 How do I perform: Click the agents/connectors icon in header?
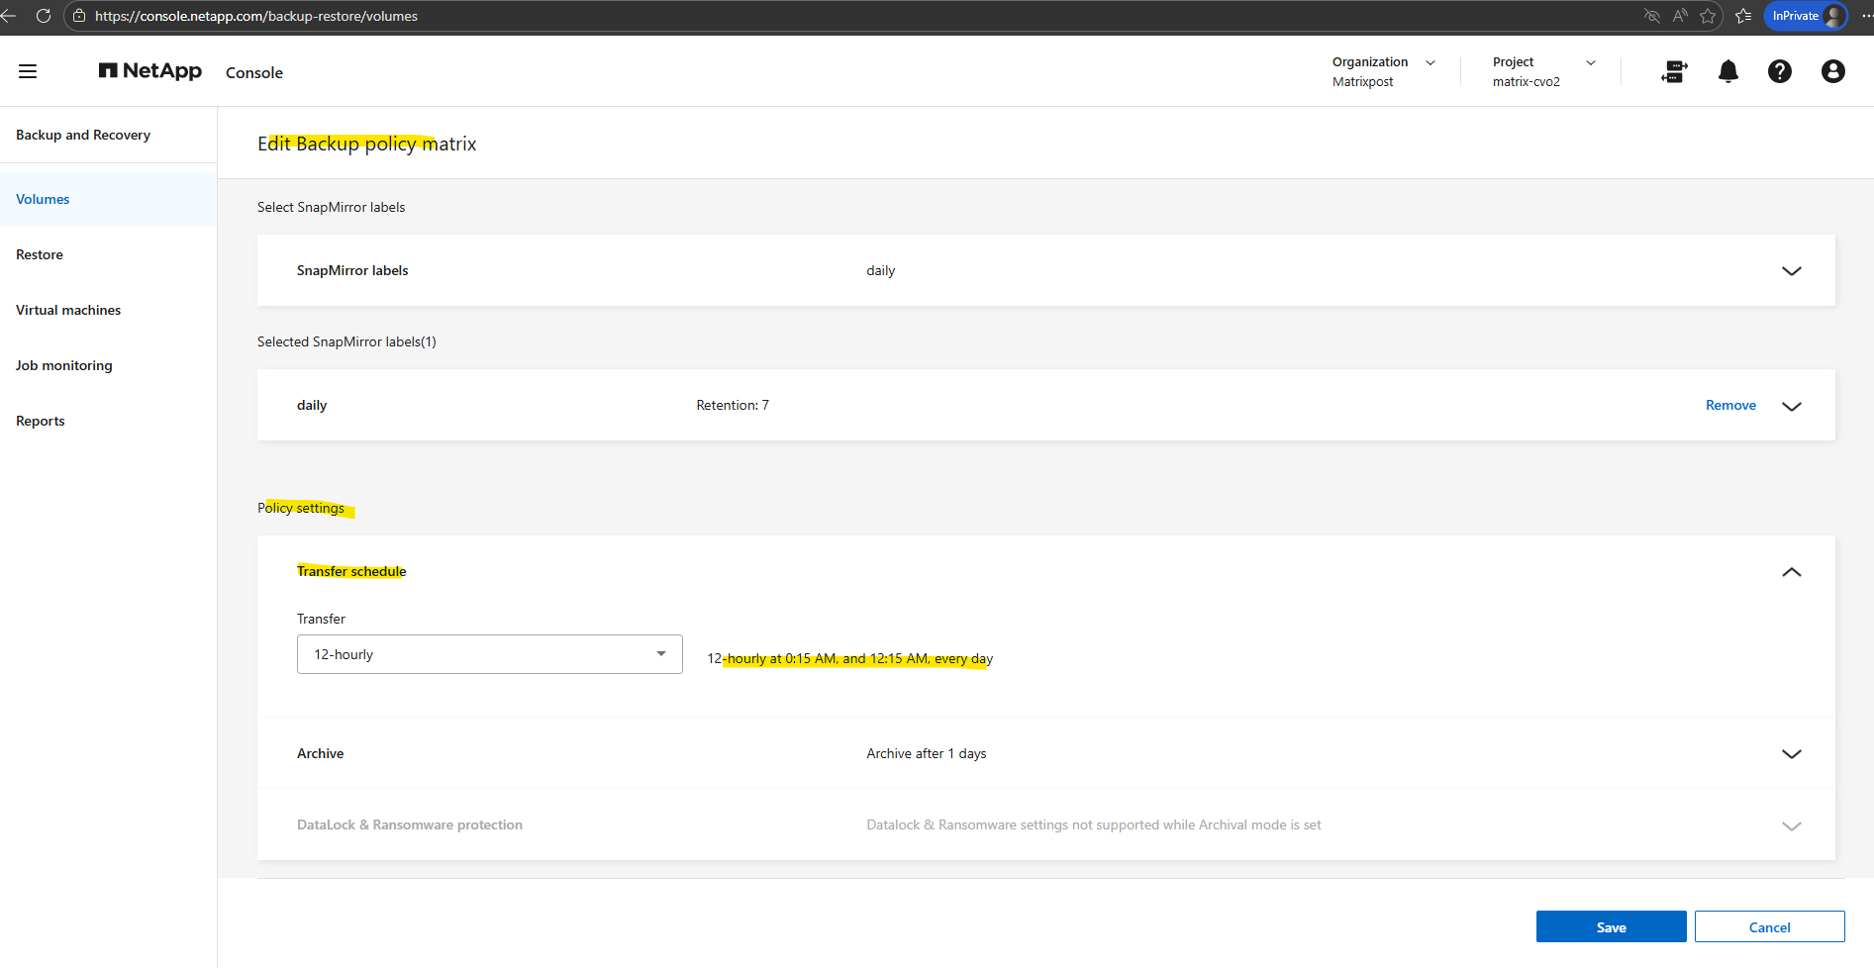tap(1674, 71)
